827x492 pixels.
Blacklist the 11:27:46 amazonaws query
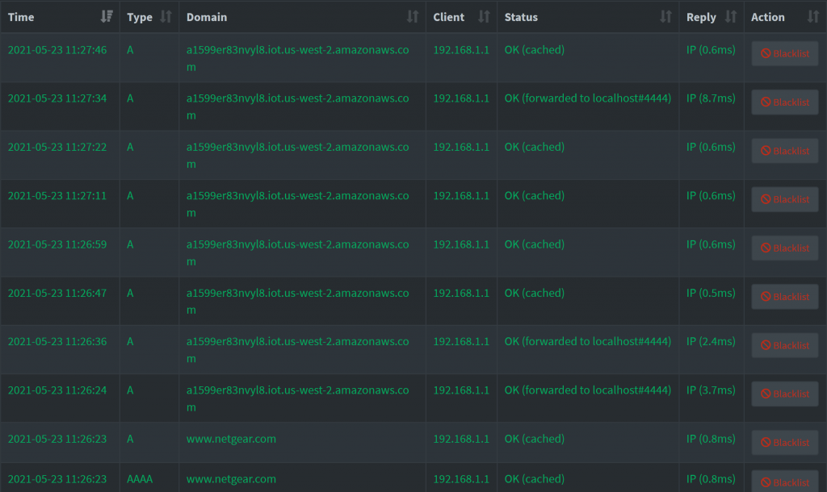(x=785, y=53)
